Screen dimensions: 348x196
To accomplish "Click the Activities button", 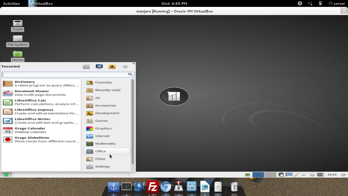I will tap(12, 4).
